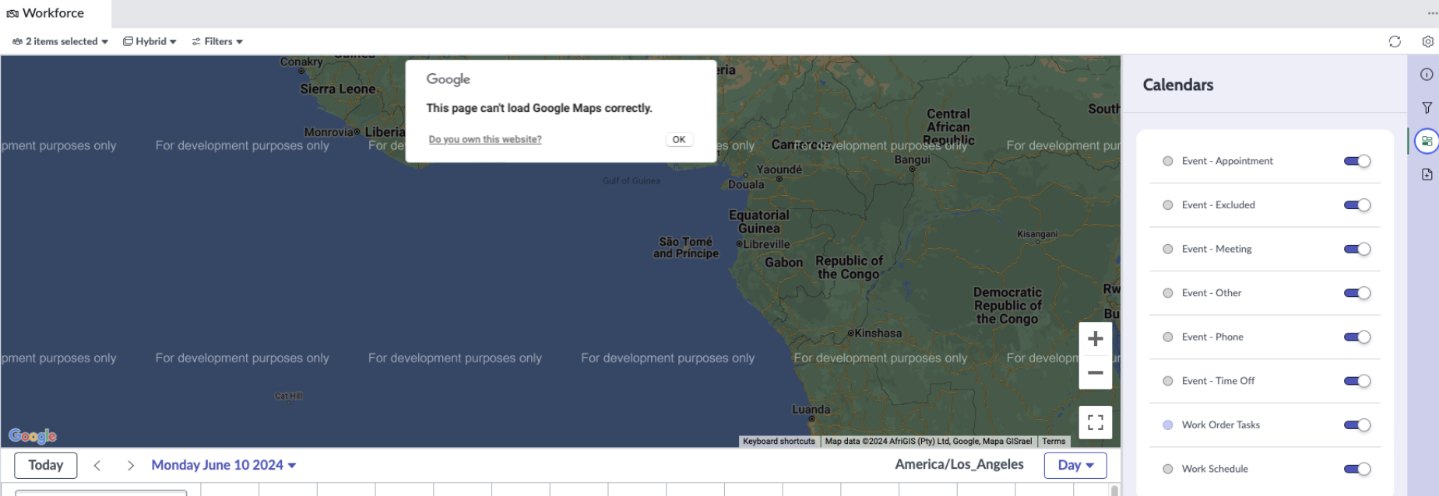Open Keyboard shortcuts on the map
This screenshot has height=496, width=1439.
coord(779,441)
